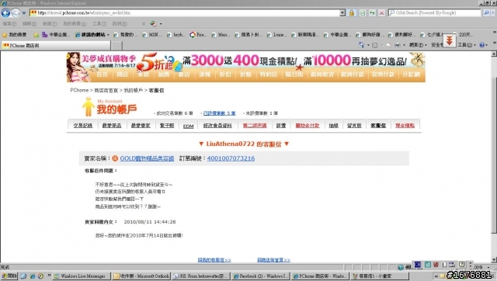Image resolution: width=497 pixels, height=281 pixels.
Task: Open the search provider dropdown arrow
Action: (x=493, y=13)
